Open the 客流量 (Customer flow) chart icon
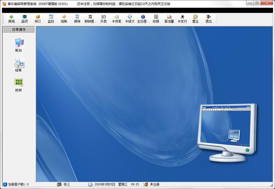The image size is (275, 189). click(169, 19)
